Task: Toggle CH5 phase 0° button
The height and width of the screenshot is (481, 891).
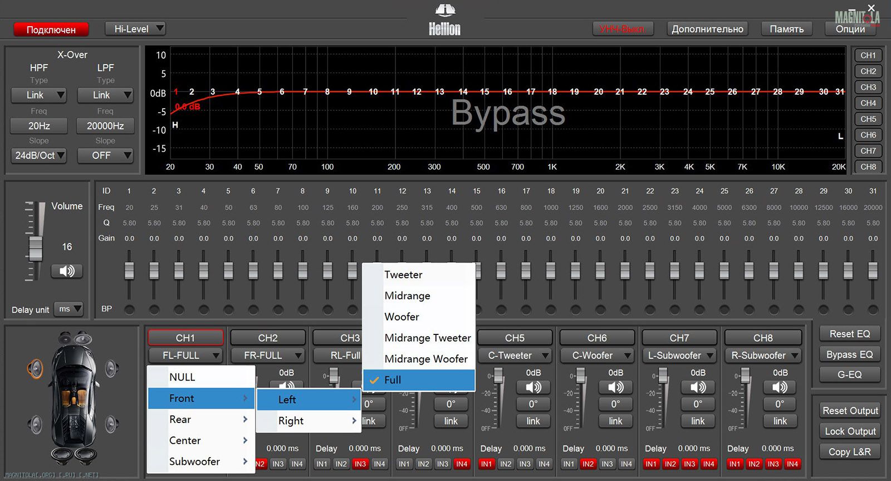Action: 533,404
